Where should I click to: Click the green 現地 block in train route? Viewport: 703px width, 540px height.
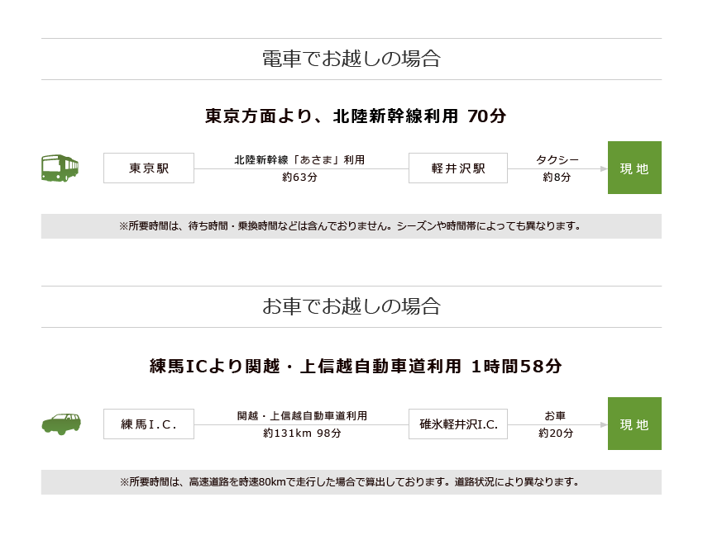[634, 168]
